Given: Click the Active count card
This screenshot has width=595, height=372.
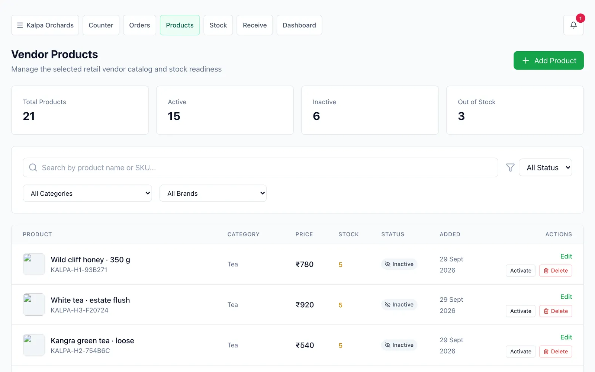Looking at the screenshot, I should coord(225,110).
